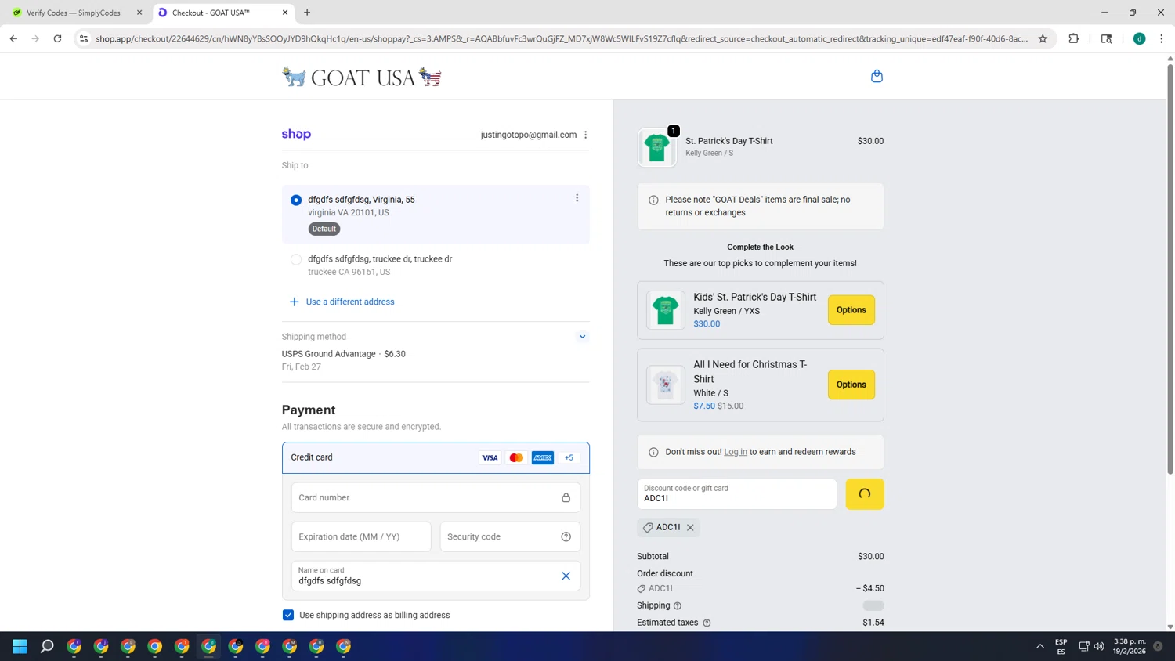This screenshot has width=1175, height=661.
Task: Open Security code help icon
Action: coord(566,536)
